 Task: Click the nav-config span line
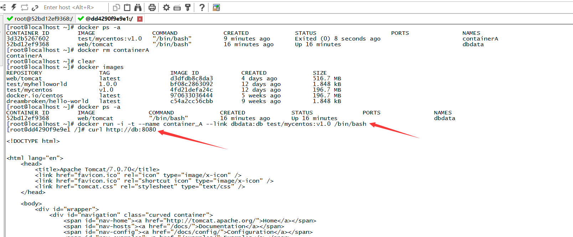pyautogui.click(x=188, y=232)
